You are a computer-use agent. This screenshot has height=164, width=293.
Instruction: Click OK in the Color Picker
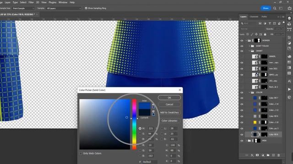pos(169,97)
